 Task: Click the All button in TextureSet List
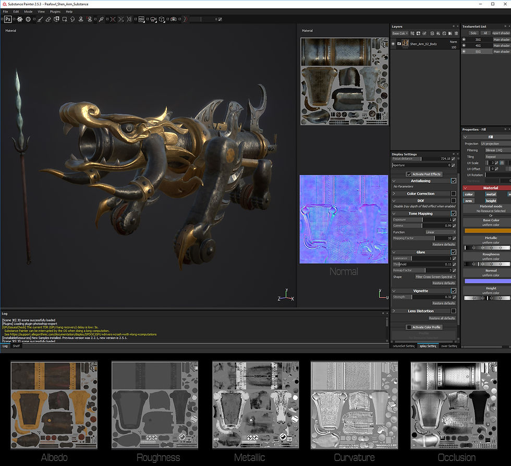point(485,33)
